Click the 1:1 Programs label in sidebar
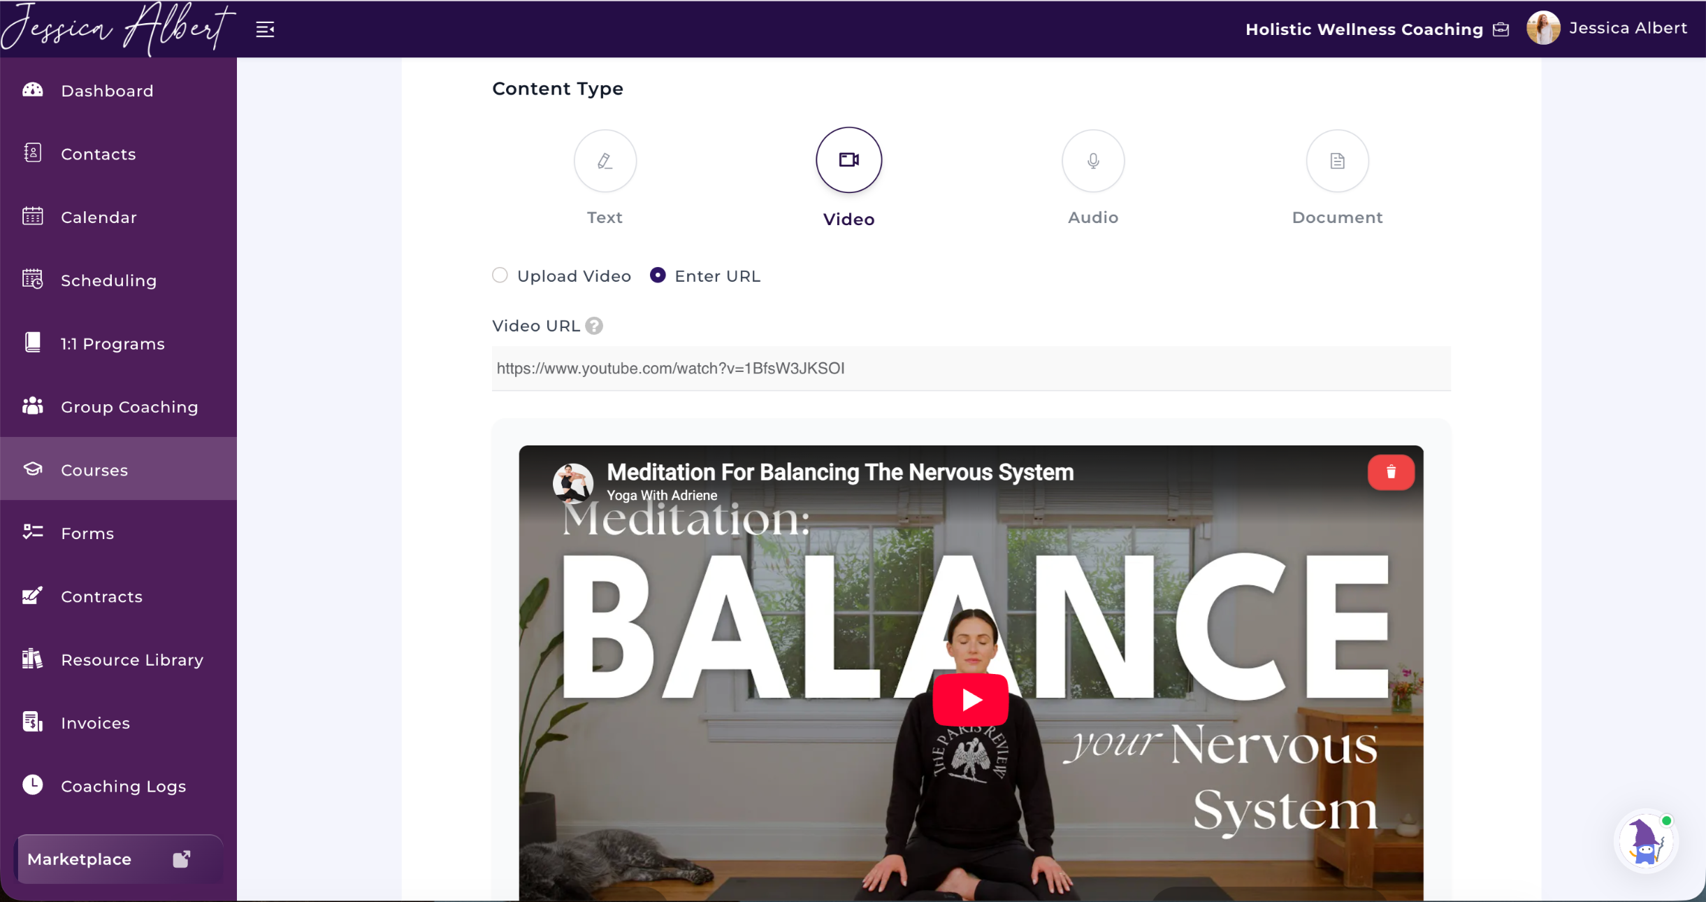Screen dimensions: 1706x902 (x=113, y=344)
